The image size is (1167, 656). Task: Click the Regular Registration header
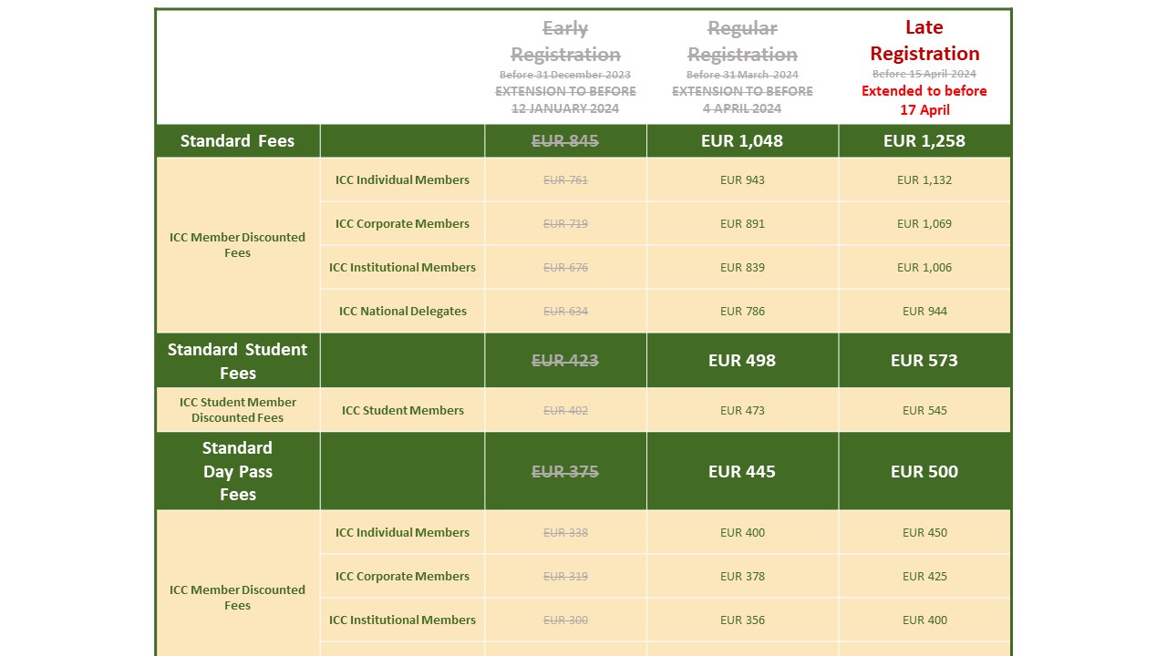click(x=742, y=40)
